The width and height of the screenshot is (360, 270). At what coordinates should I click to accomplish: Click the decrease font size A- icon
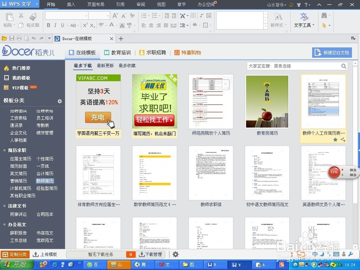124,15
